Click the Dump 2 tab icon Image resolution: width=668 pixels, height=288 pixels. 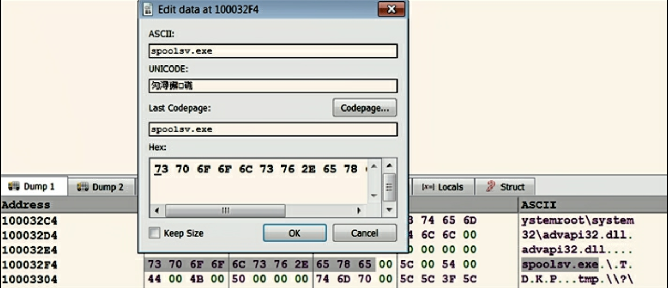point(82,186)
